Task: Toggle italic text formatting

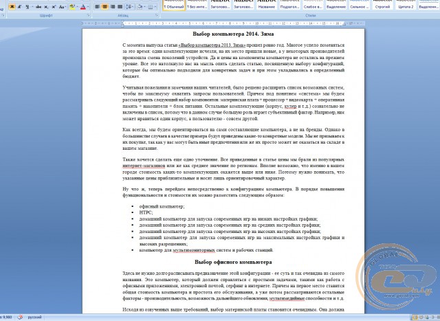Action: click(21, 6)
